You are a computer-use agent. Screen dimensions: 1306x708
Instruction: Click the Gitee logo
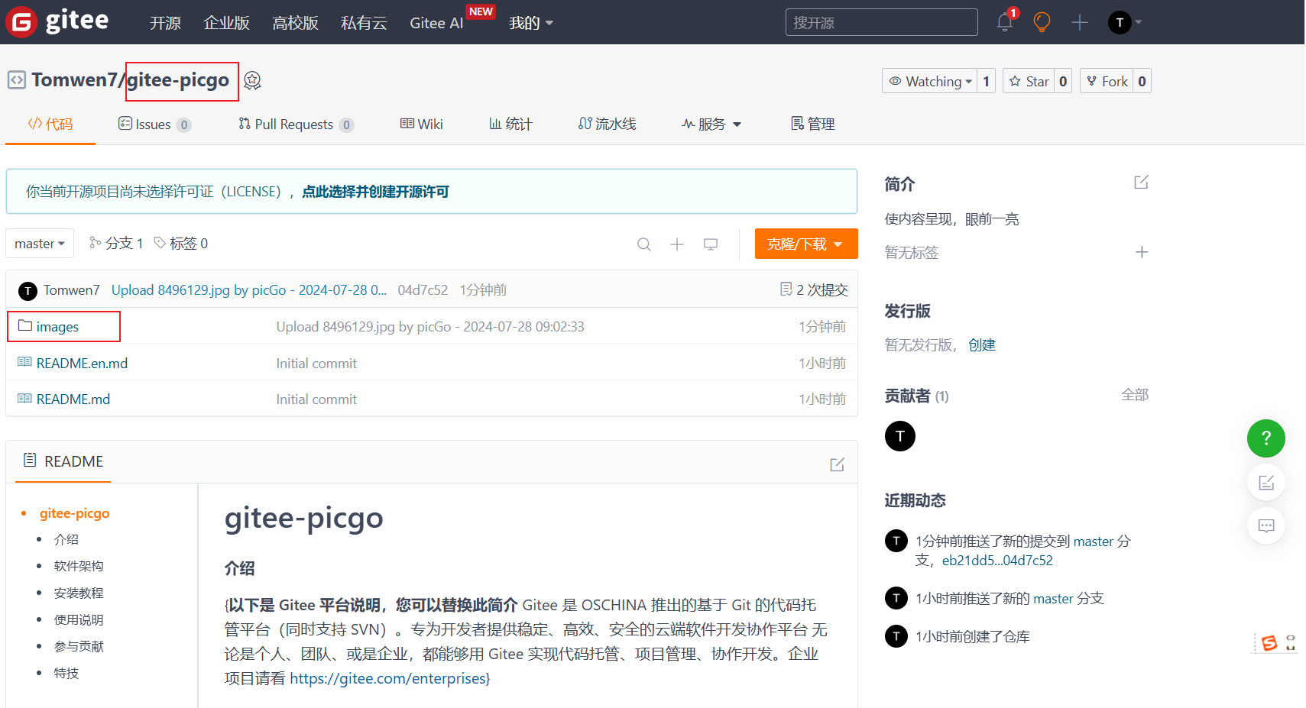57,21
